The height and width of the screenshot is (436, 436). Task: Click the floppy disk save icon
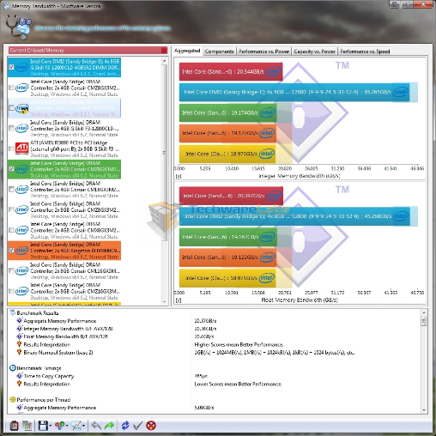43,426
